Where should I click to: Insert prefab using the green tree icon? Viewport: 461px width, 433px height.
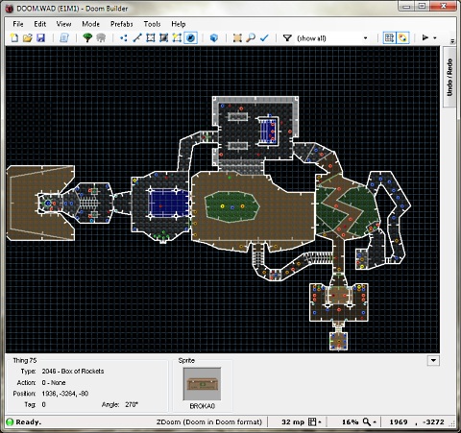(x=87, y=37)
